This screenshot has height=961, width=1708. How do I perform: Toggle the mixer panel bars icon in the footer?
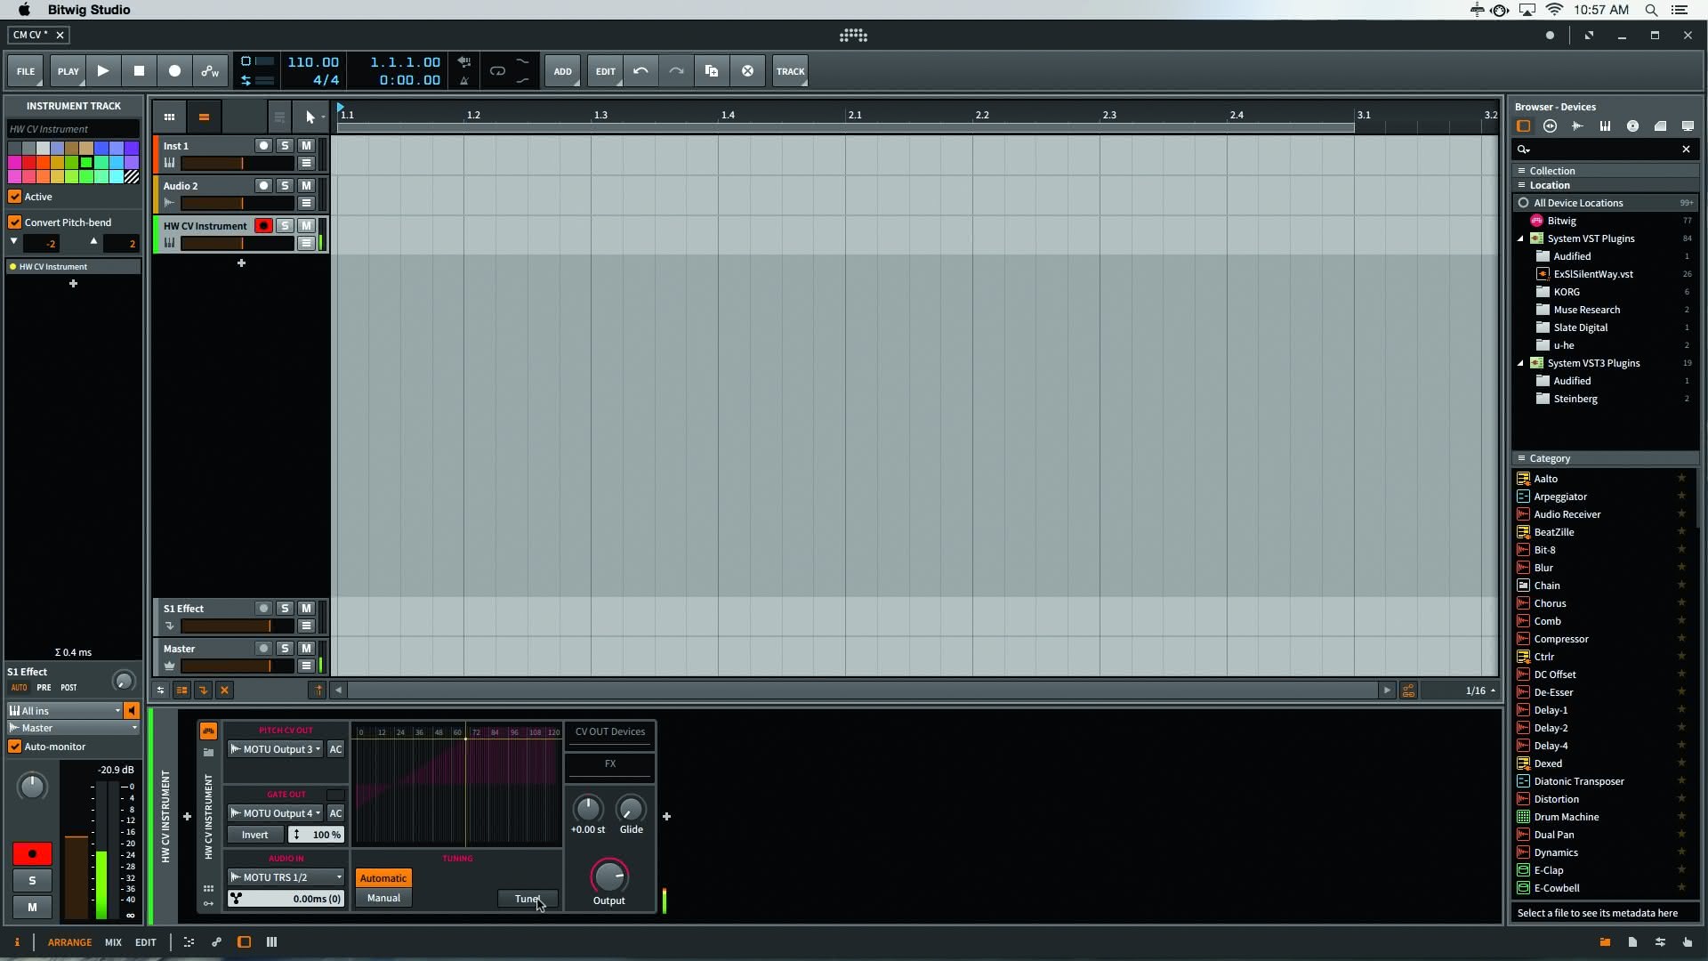pos(271,941)
